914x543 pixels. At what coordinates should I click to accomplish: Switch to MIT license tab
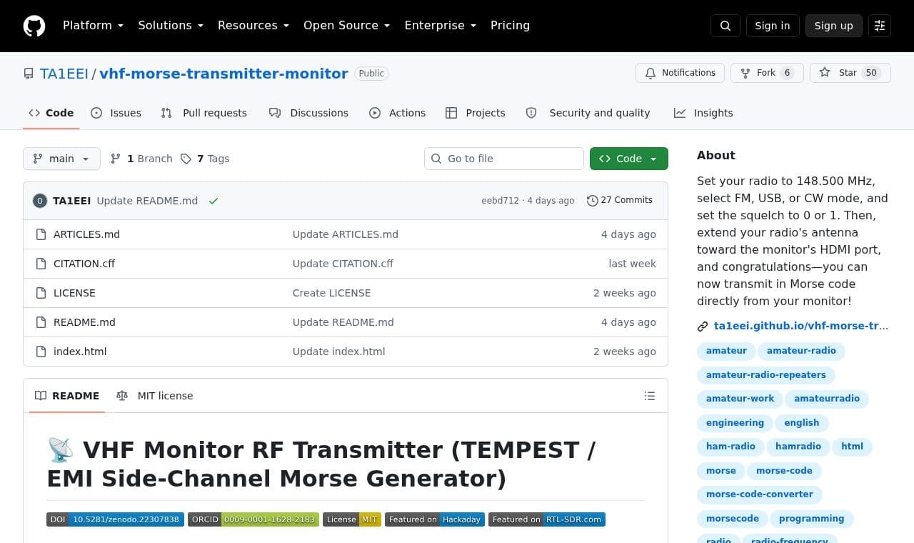[x=155, y=396]
